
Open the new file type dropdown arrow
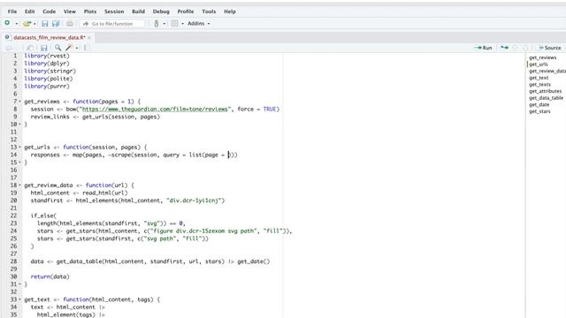click(x=16, y=24)
